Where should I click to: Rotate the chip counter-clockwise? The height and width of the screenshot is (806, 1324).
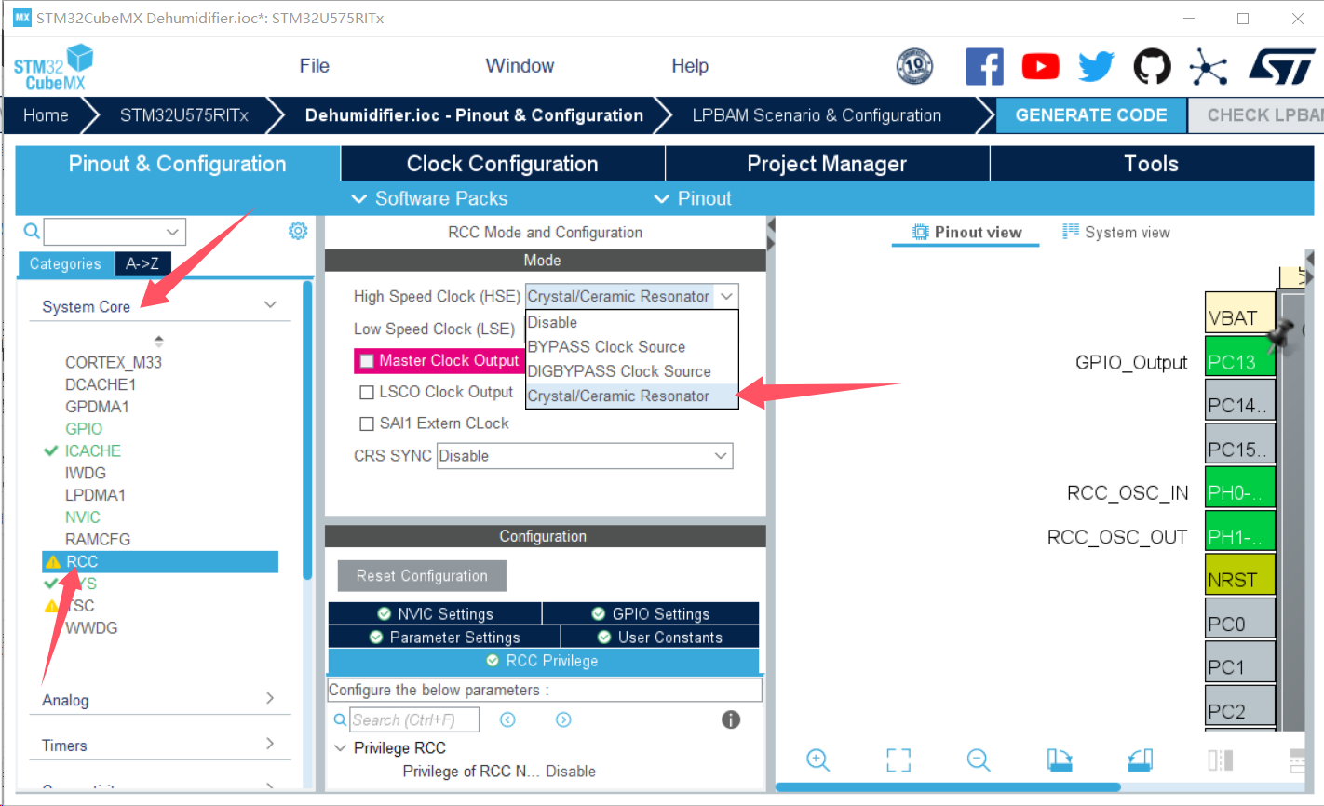pos(1140,759)
